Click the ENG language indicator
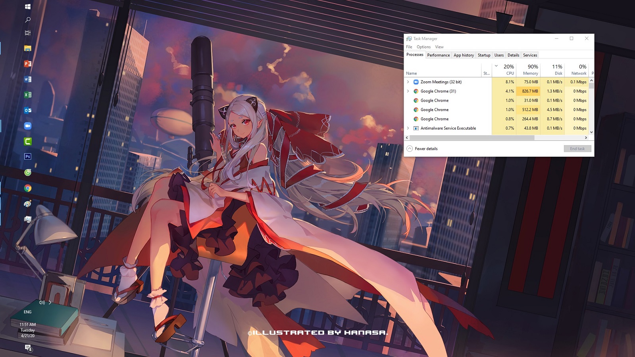 click(x=28, y=312)
